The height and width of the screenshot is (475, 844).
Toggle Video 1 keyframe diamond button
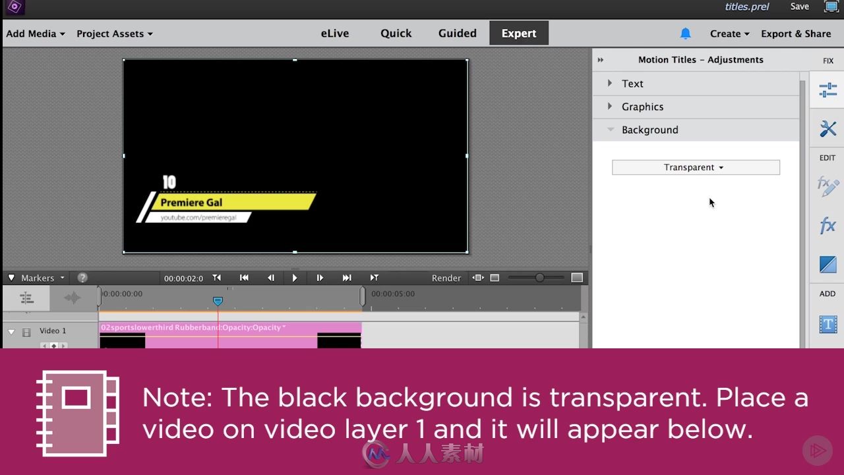click(53, 346)
